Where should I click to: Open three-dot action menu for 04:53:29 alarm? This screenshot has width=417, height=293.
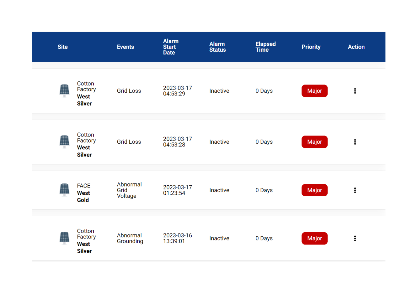tap(355, 91)
